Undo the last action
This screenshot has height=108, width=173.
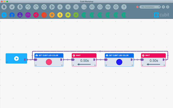tap(28, 7)
